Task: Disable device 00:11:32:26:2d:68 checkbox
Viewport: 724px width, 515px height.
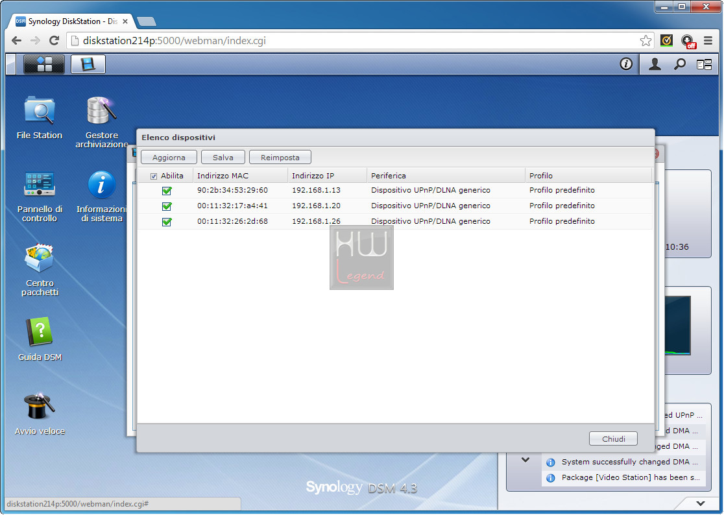Action: pyautogui.click(x=167, y=222)
